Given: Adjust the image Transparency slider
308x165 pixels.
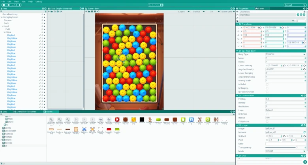Looking at the screenshot, I should click(280, 147).
